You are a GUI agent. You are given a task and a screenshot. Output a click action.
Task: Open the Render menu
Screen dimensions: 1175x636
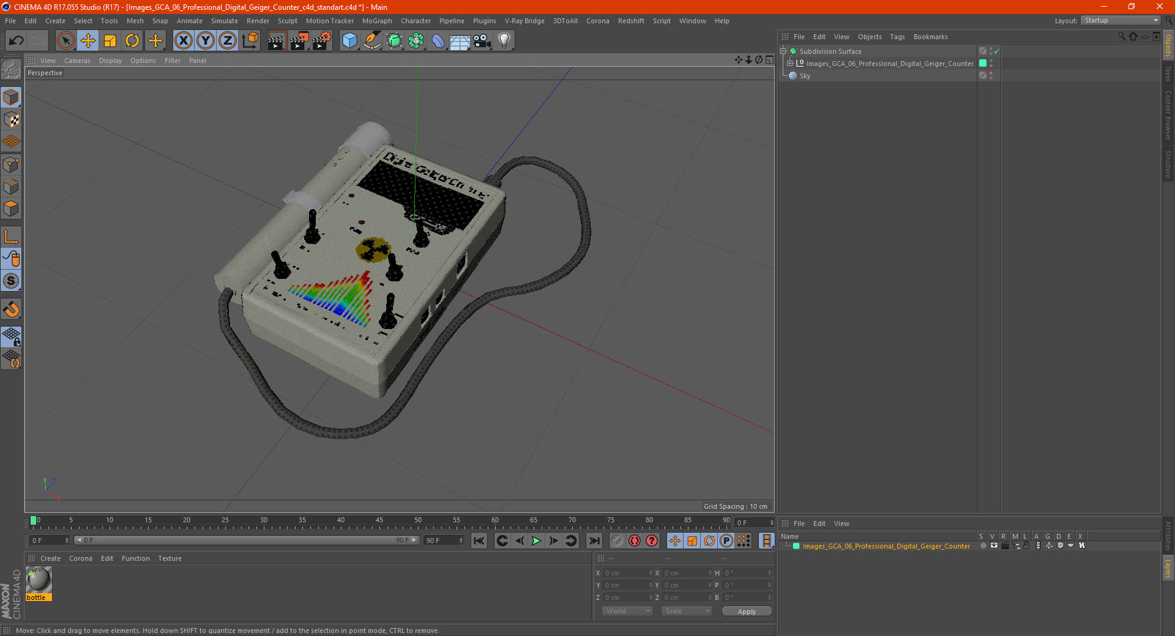tap(258, 21)
